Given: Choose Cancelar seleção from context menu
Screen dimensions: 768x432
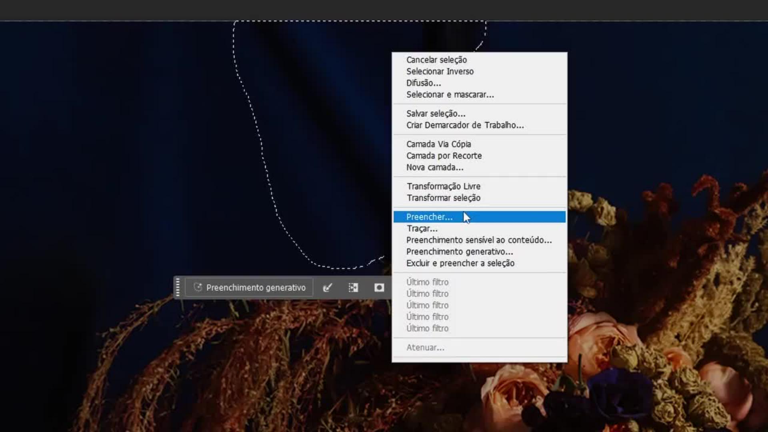Looking at the screenshot, I should click(436, 60).
